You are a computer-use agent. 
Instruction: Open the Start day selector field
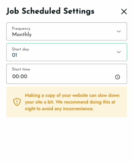[x=67, y=52]
